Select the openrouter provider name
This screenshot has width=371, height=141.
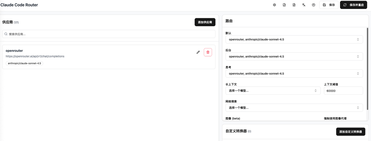tap(14, 51)
